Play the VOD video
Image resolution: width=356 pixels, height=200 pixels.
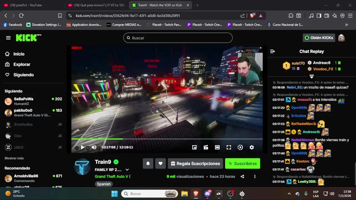(x=82, y=147)
